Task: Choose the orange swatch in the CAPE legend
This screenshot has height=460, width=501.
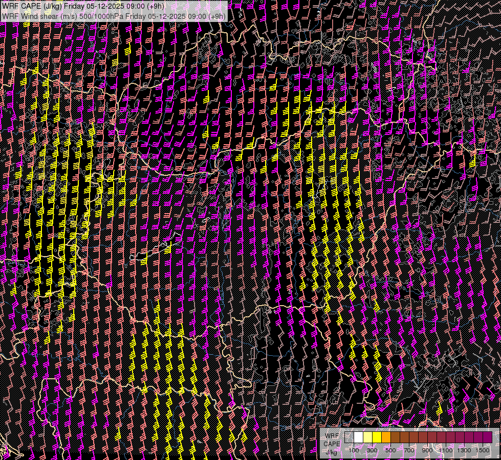Action: [386, 437]
